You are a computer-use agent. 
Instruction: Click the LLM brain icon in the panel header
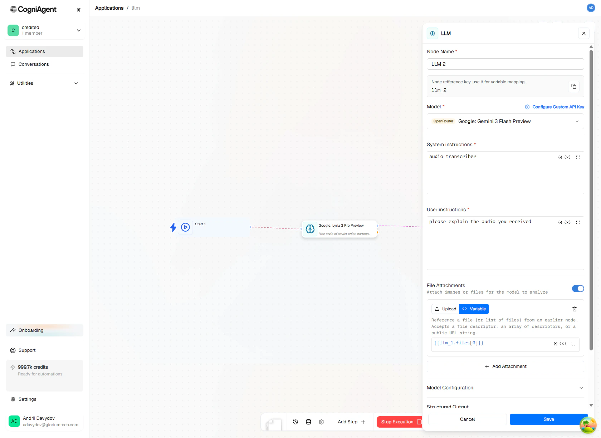pos(433,33)
